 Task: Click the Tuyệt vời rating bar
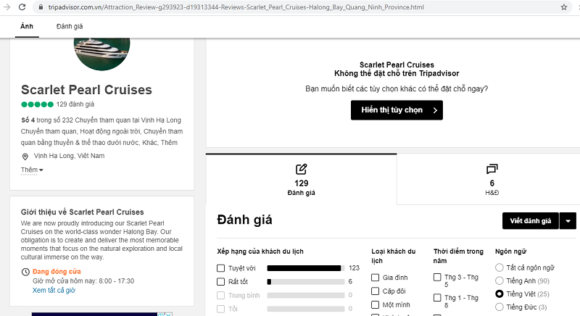click(x=306, y=268)
